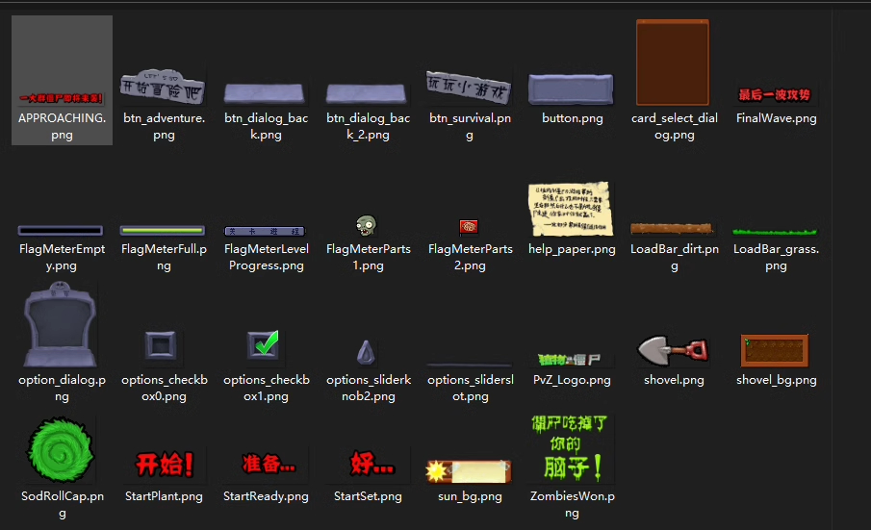
Task: Select the StartPlant.png red text image
Action: (x=164, y=465)
